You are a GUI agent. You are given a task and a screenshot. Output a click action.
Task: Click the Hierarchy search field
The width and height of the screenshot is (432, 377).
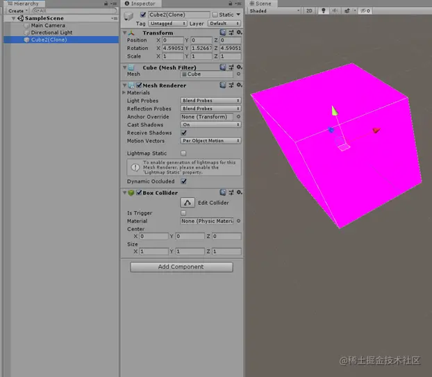pyautogui.click(x=75, y=10)
